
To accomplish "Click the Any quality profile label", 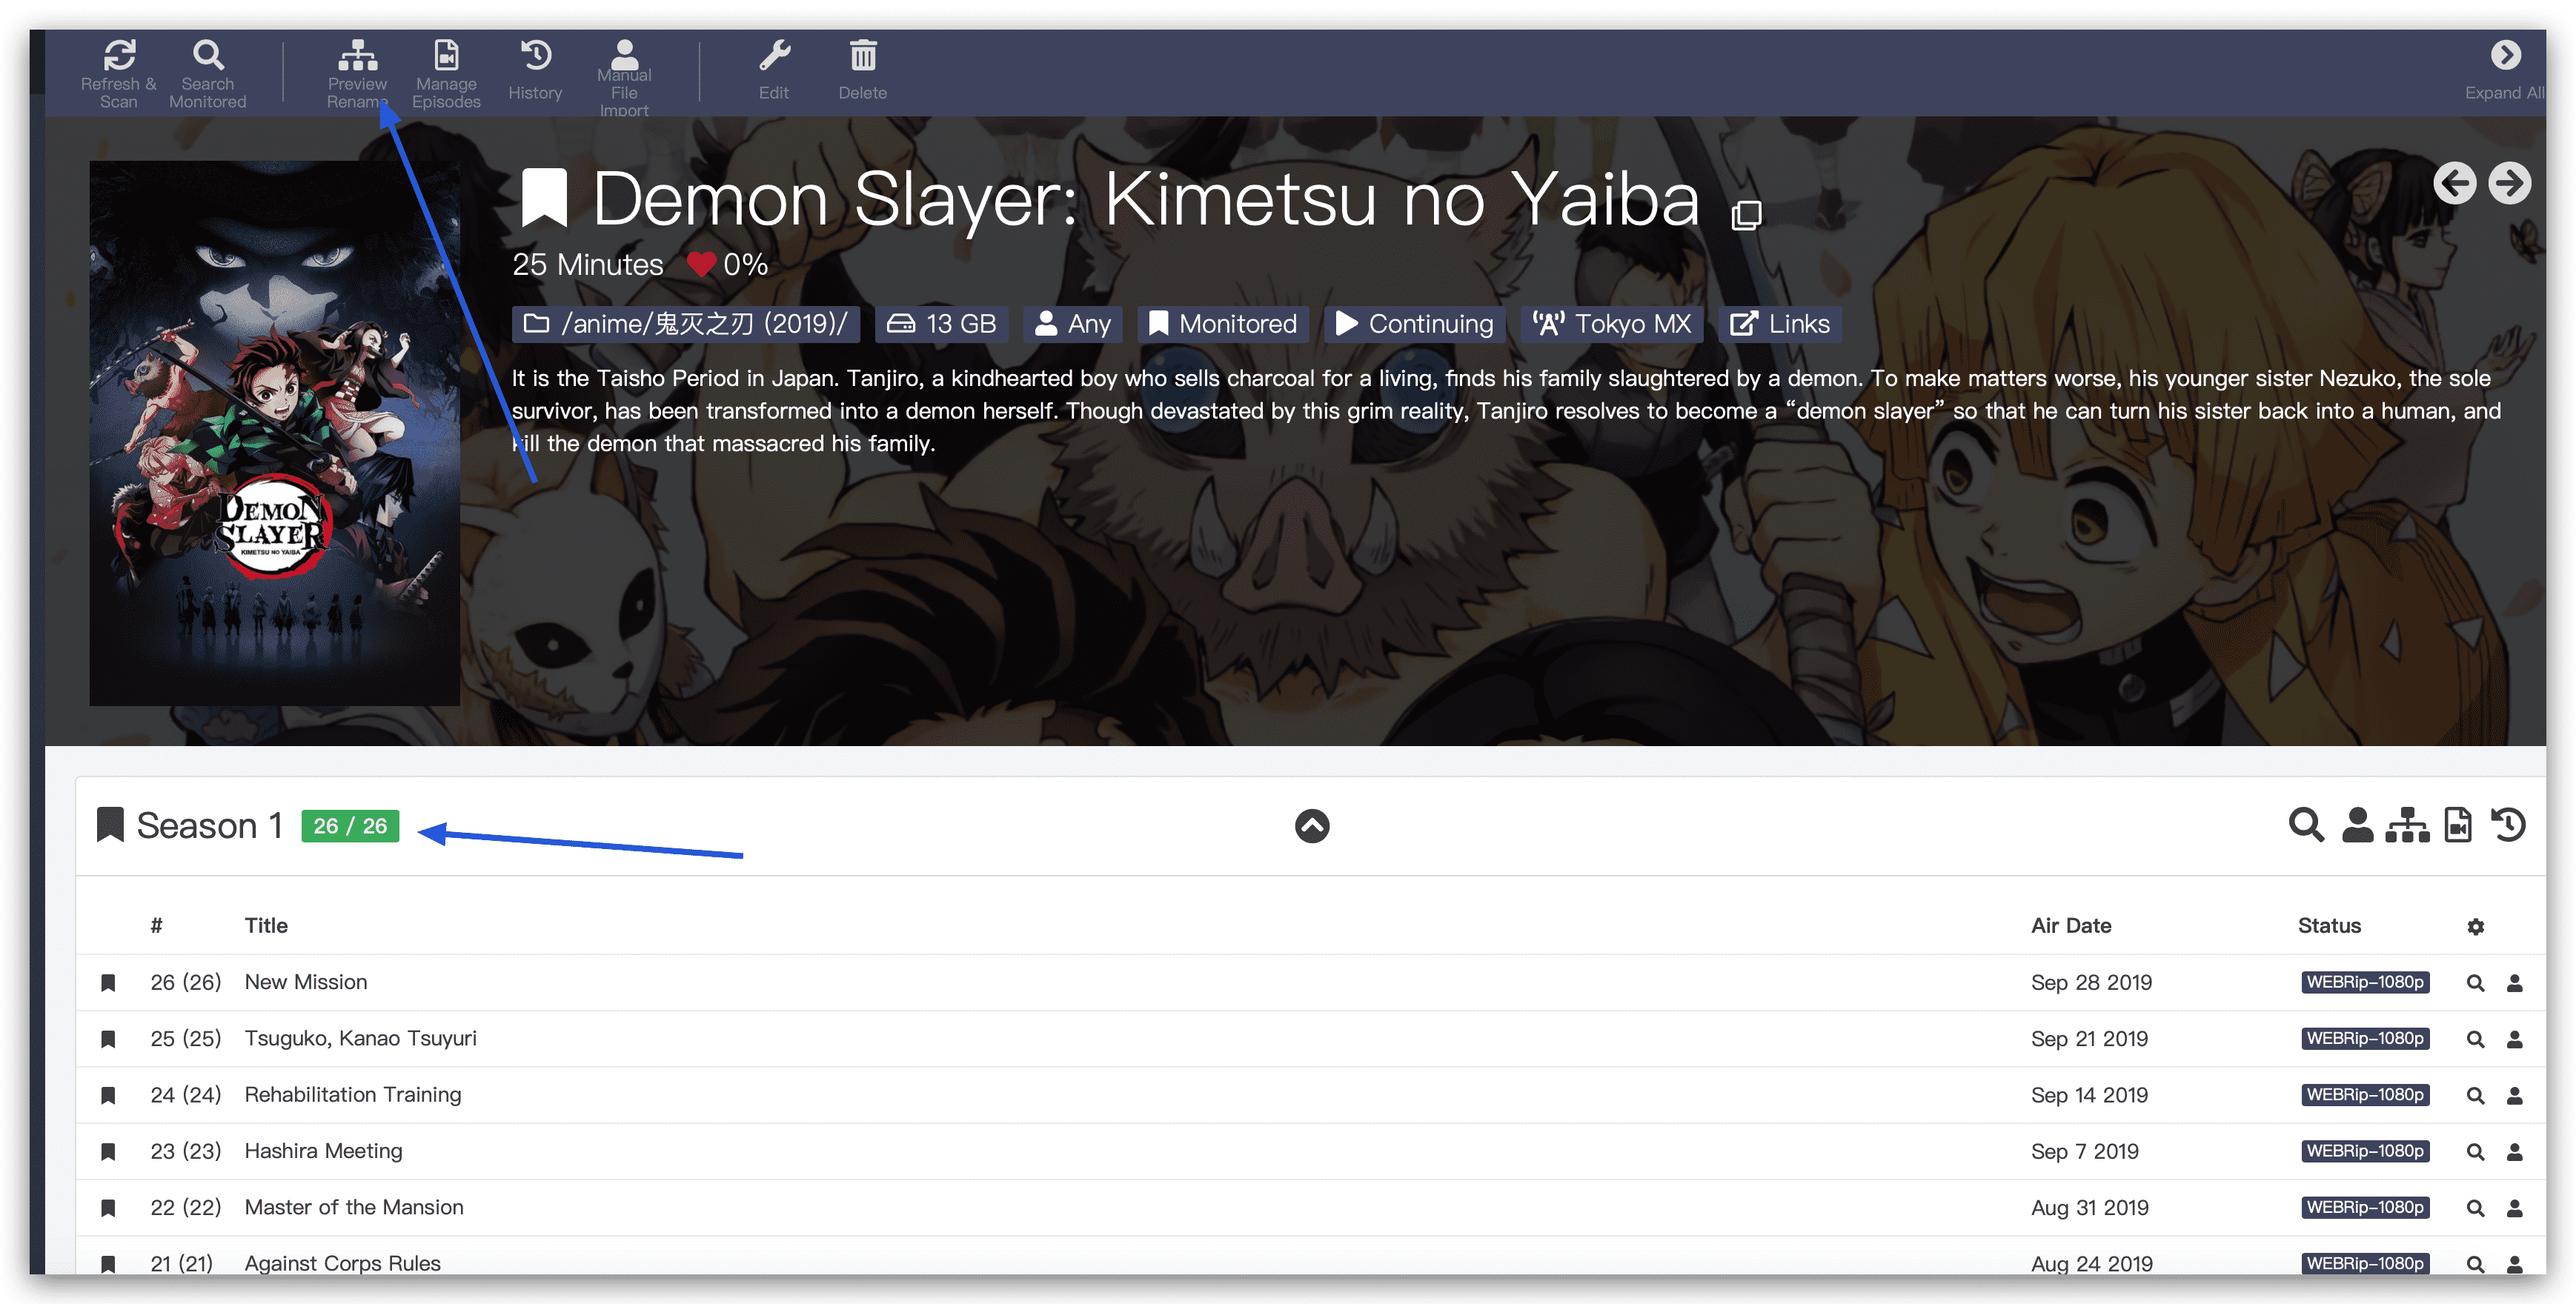I will [1073, 324].
